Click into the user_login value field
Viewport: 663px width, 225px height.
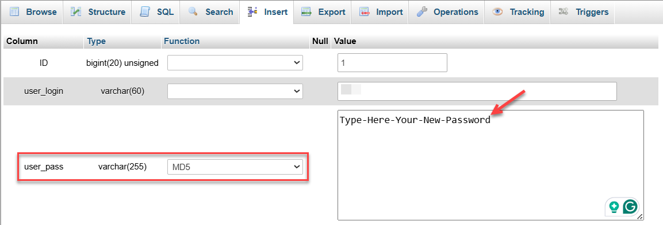[x=477, y=91]
